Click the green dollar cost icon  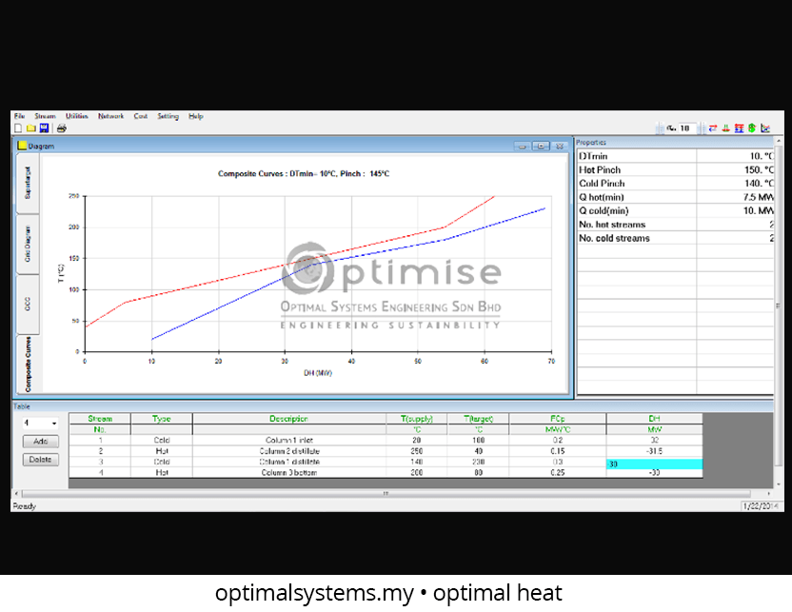tap(752, 128)
